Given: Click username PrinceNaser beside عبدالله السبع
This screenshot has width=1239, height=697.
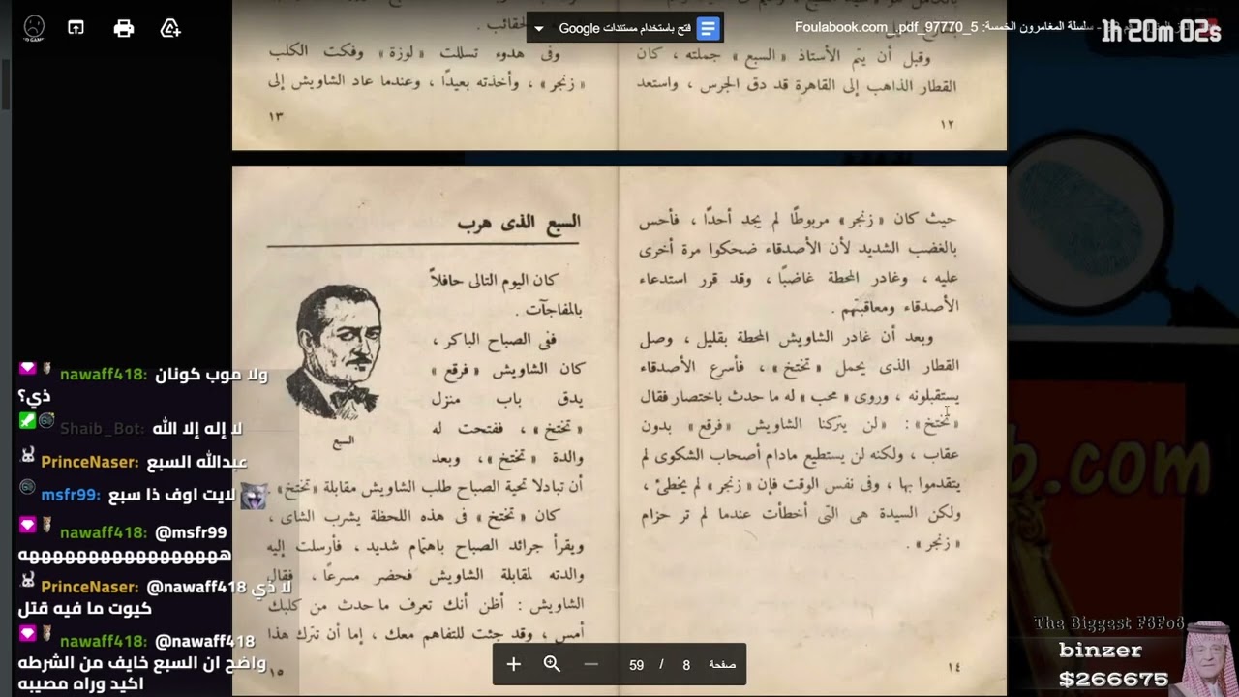Looking at the screenshot, I should point(90,463).
